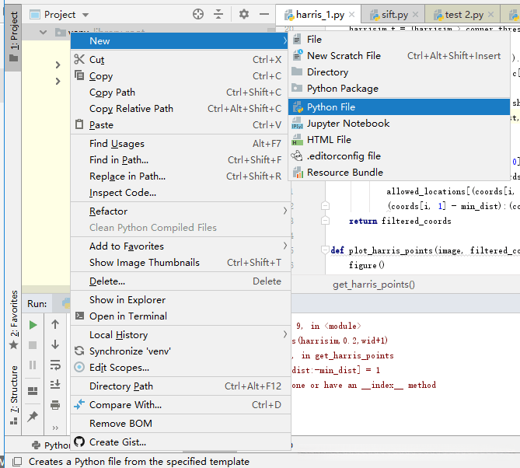520x468 pixels.
Task: Collapse the venv folder tree node
Action: [x=43, y=33]
